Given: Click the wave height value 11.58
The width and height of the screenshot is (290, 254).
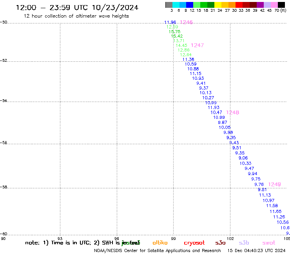Looking at the screenshot, I should click(272, 206).
